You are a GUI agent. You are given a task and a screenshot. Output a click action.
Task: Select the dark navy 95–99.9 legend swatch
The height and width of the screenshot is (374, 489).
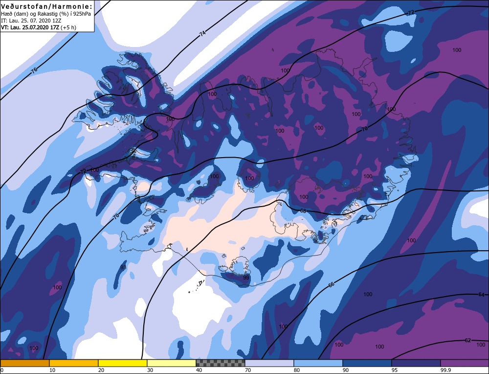pyautogui.click(x=416, y=363)
